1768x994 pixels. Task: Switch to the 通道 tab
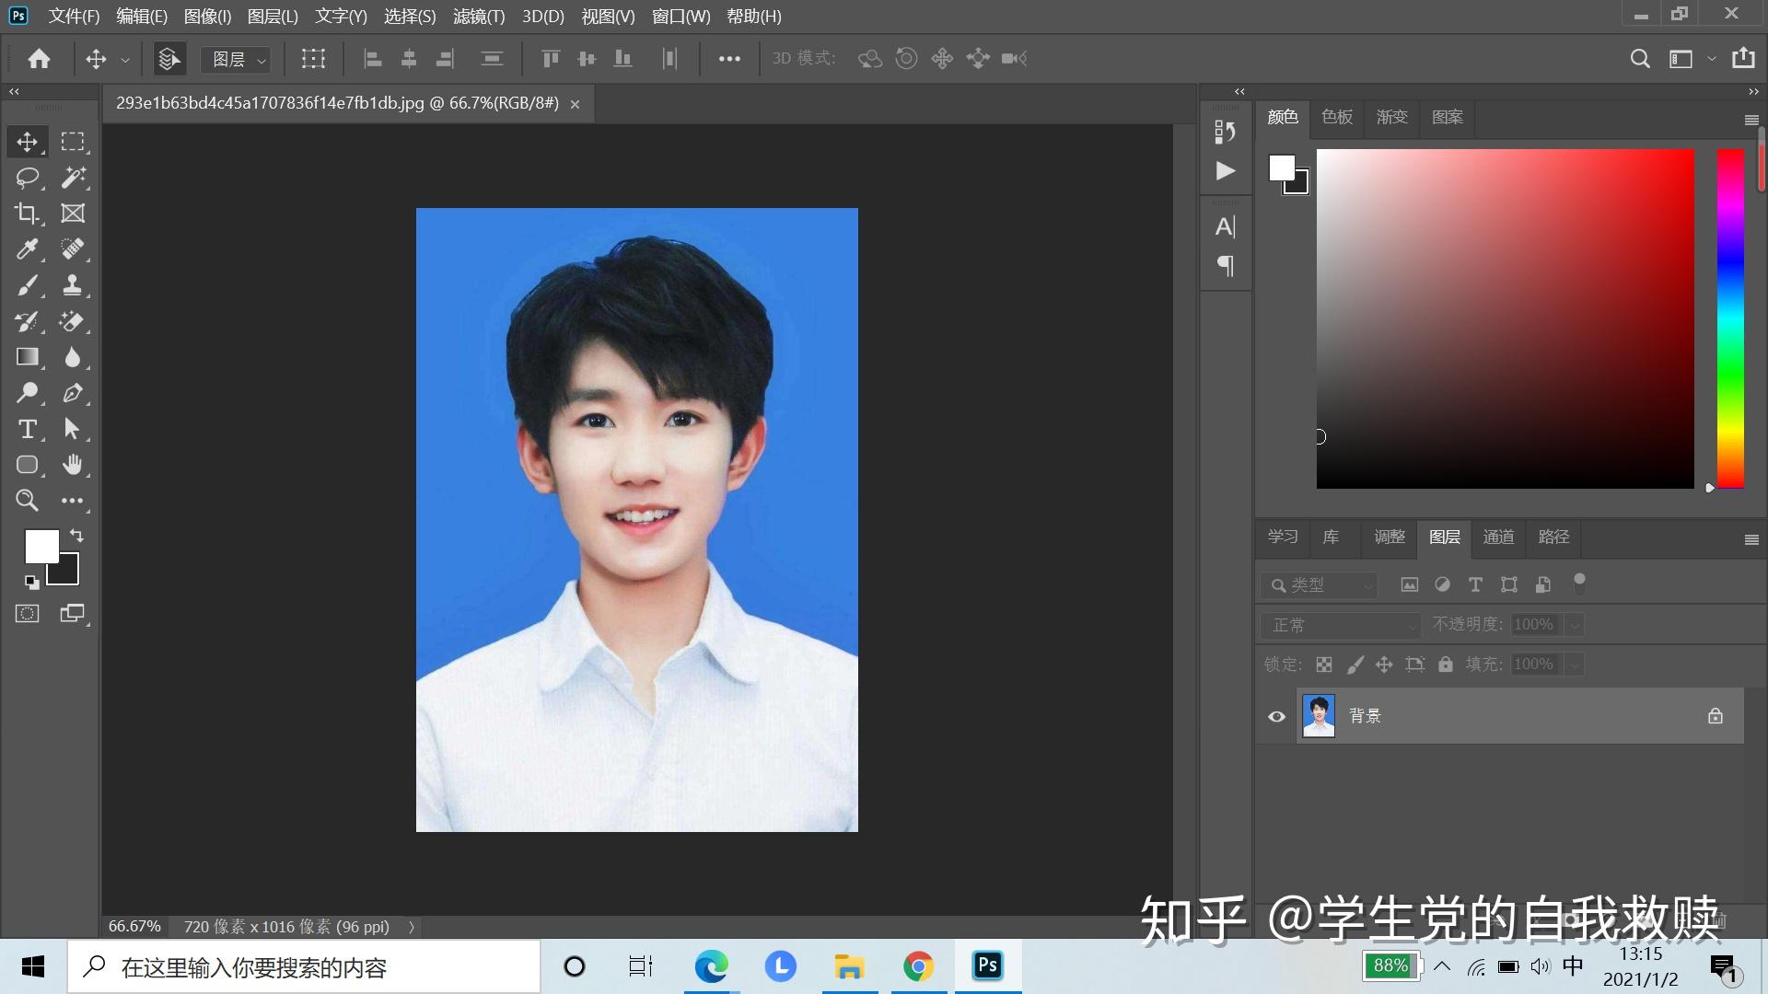[1498, 537]
